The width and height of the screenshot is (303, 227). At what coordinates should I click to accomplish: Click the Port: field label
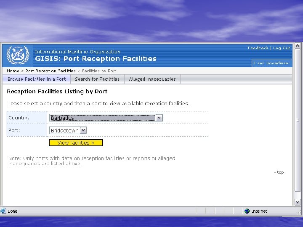click(14, 130)
